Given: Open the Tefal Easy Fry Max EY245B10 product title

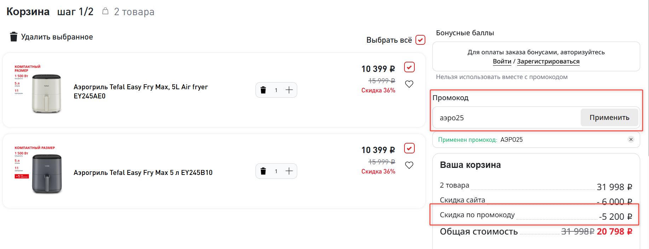Looking at the screenshot, I should click(x=143, y=172).
